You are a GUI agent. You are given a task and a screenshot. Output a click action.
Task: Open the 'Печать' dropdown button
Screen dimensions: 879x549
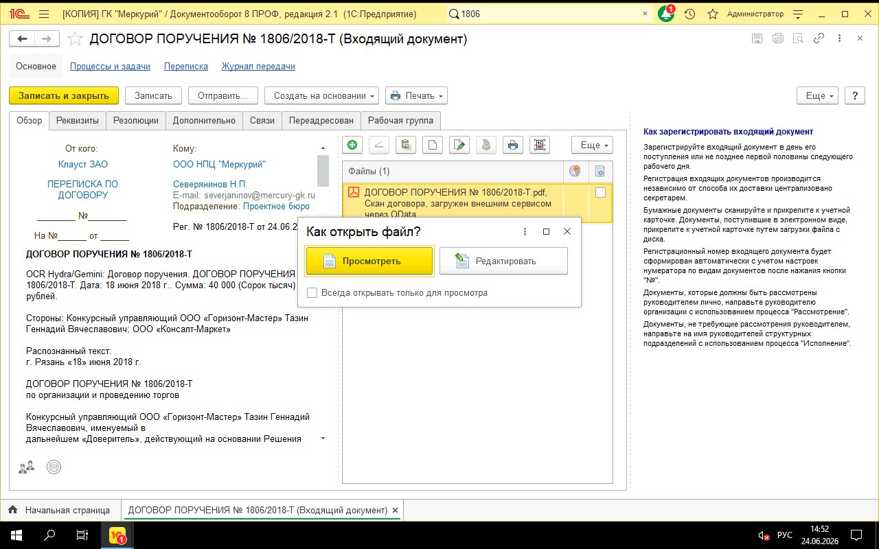pos(416,95)
